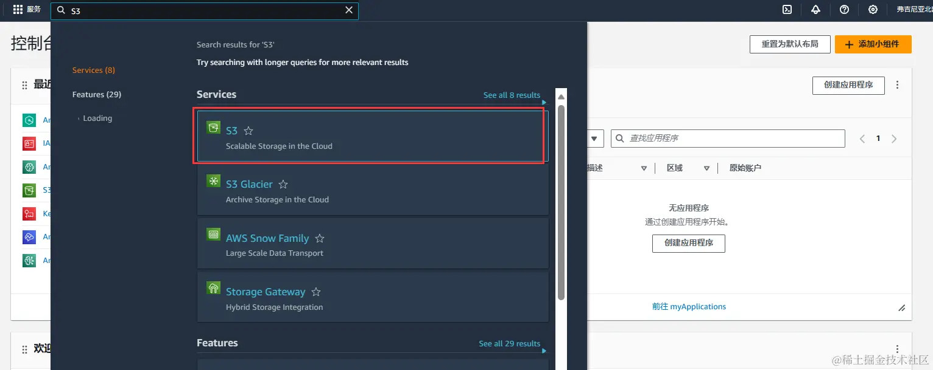Click the AWS Snow Family icon
This screenshot has width=933, height=370.
click(x=213, y=235)
